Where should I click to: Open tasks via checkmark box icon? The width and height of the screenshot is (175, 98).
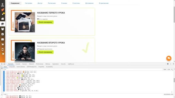[2, 34]
